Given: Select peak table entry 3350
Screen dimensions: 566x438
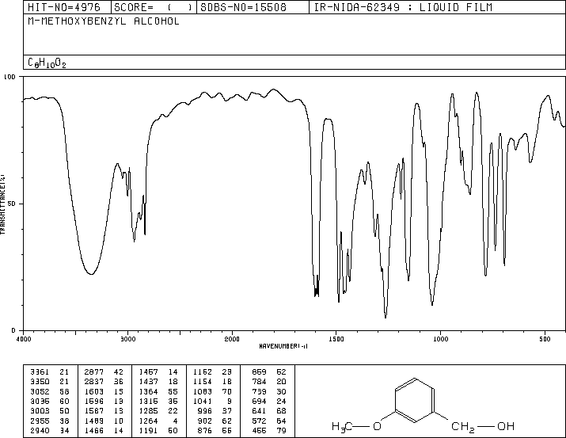Looking at the screenshot, I should (x=40, y=382).
